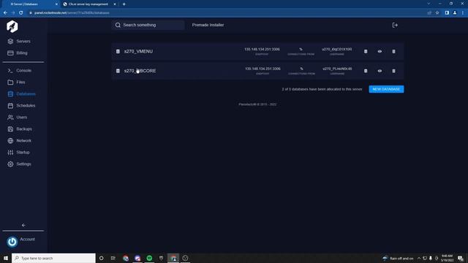Open the browser profile icon
Screen dimensions: 468x263
tap(455, 13)
